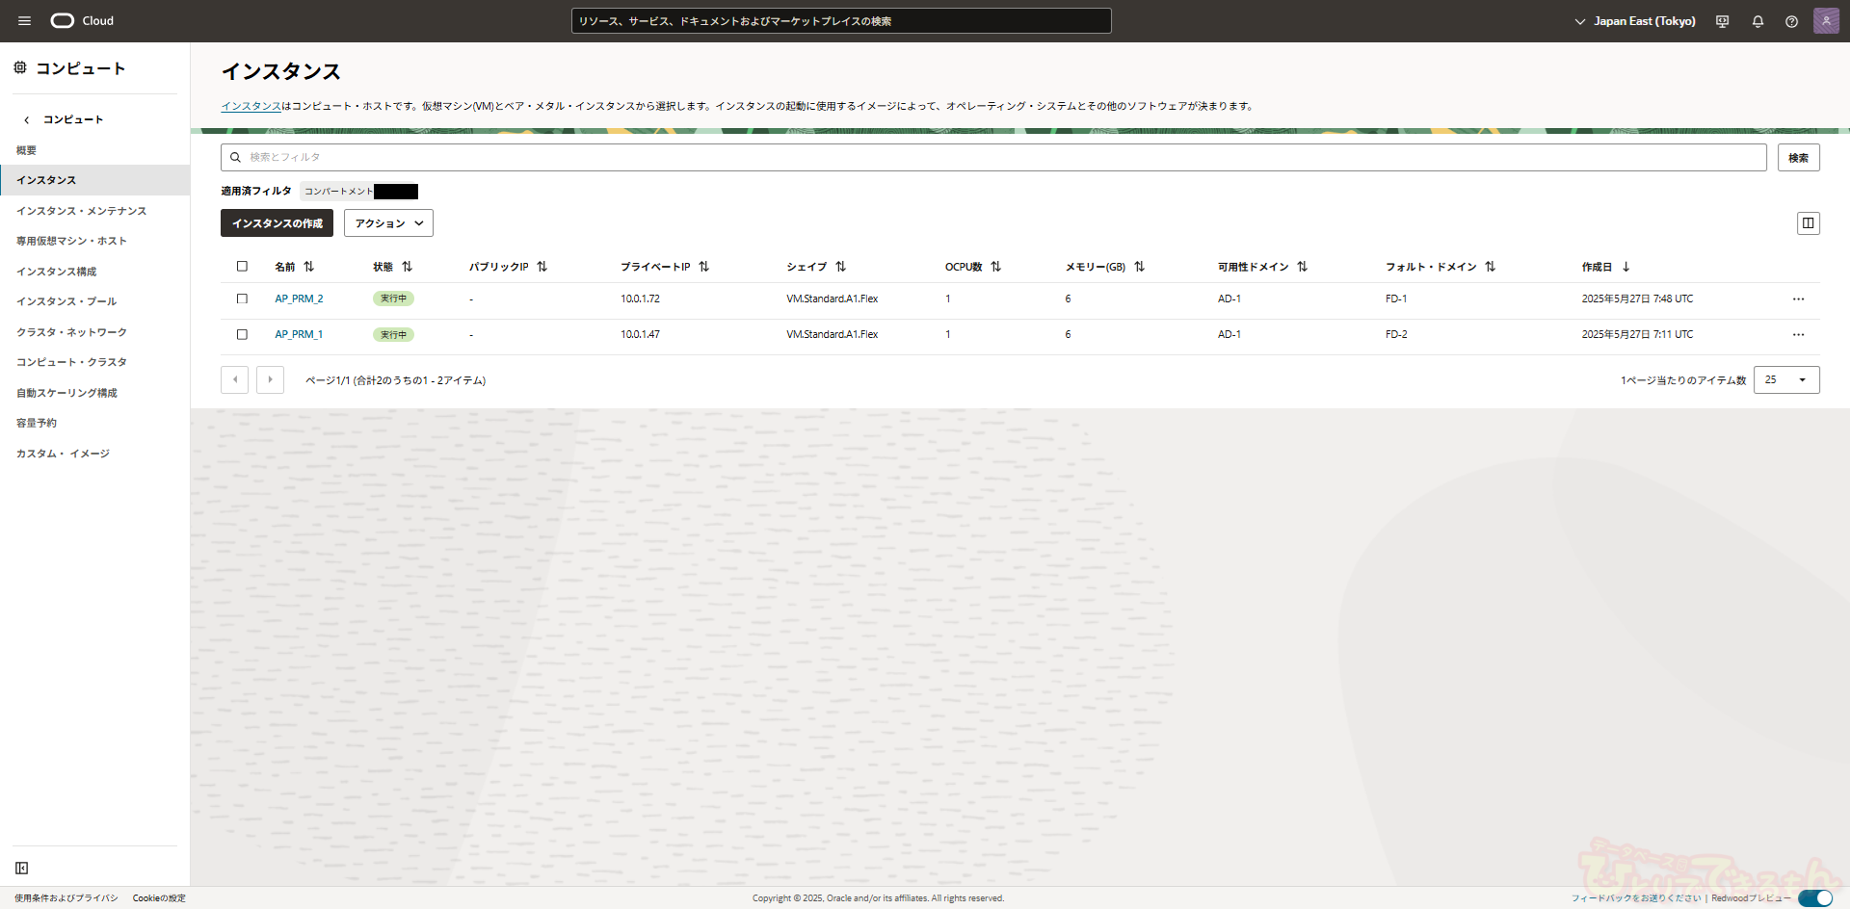Open the Cloud Shell developer tools icon
The width and height of the screenshot is (1850, 909).
tap(1723, 21)
